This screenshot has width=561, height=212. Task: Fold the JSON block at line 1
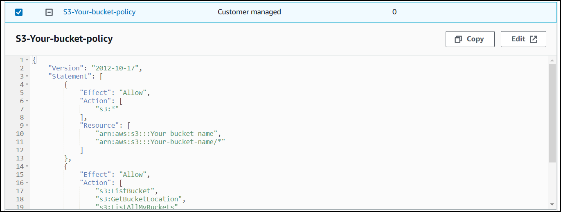27,60
